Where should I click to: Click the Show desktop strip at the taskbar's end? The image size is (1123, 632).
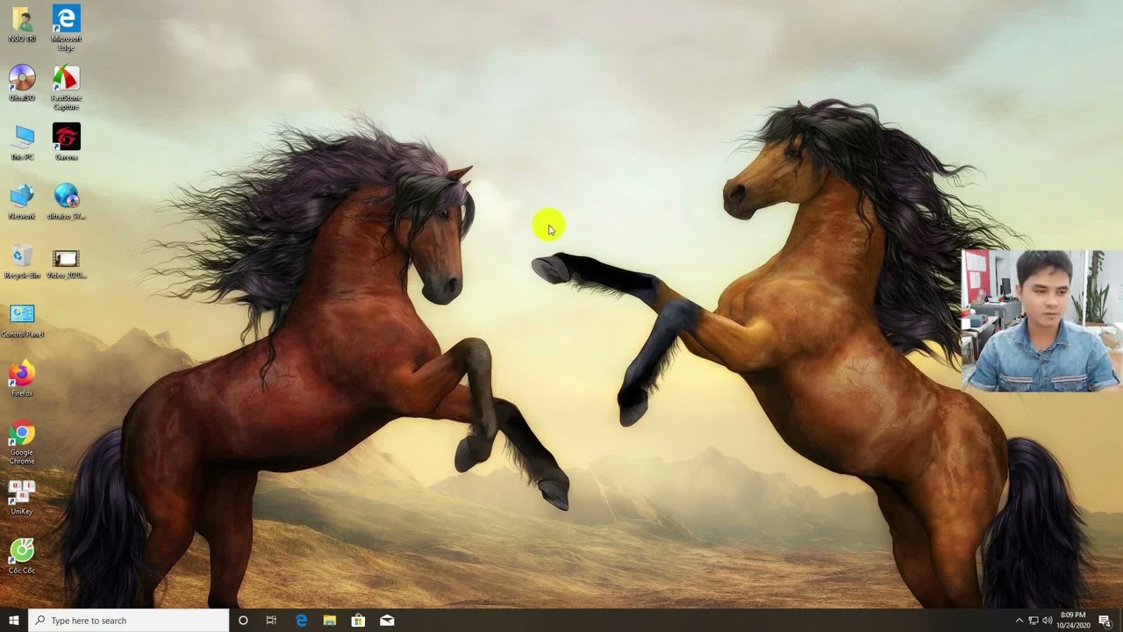pos(1120,621)
